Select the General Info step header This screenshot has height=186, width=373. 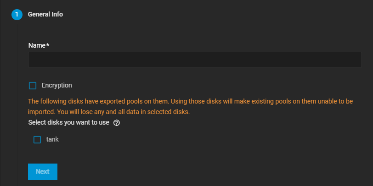(x=45, y=14)
